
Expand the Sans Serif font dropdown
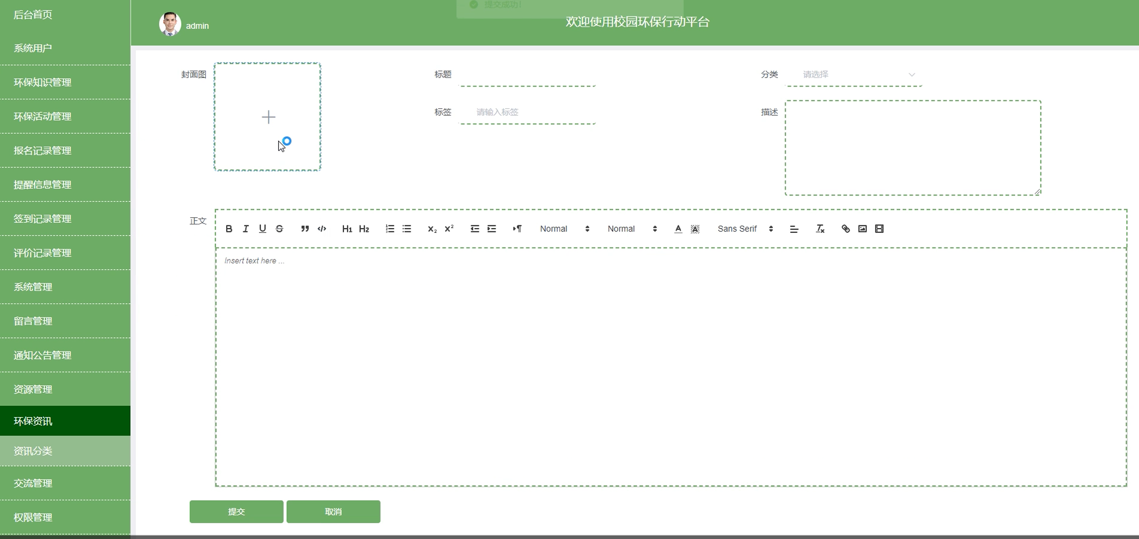[x=745, y=229]
